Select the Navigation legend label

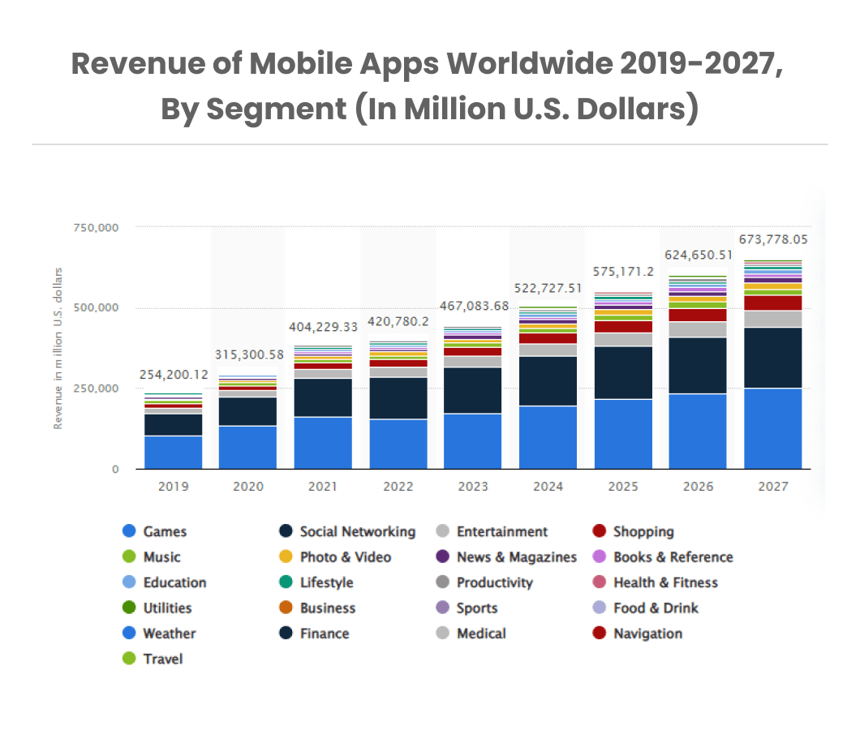coord(647,633)
